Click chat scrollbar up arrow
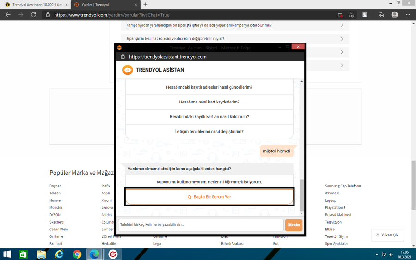 tap(302, 81)
